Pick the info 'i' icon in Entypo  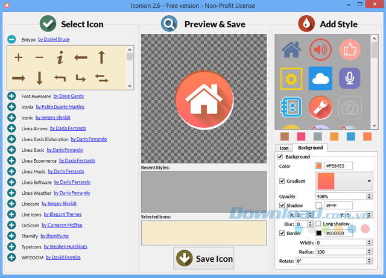60,58
